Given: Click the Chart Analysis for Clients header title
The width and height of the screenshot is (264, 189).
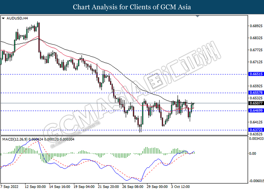Looking at the screenshot, I should tap(132, 7).
